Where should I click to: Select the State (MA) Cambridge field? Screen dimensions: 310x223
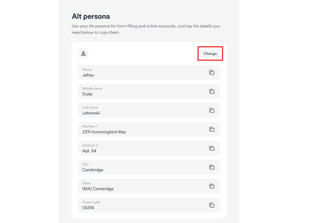pyautogui.click(x=149, y=186)
